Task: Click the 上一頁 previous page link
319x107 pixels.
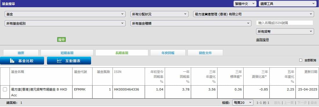Action: (x=289, y=103)
